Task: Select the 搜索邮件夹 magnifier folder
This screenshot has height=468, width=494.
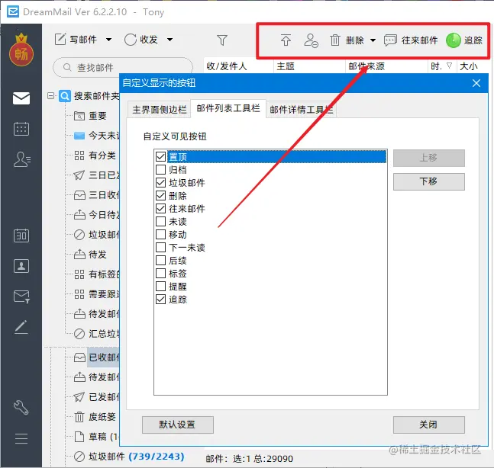Action: (65, 95)
